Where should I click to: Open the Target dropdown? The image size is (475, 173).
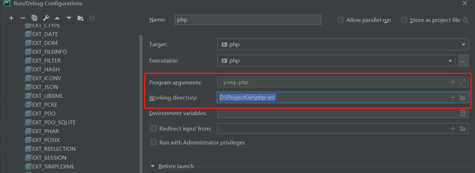point(463,45)
